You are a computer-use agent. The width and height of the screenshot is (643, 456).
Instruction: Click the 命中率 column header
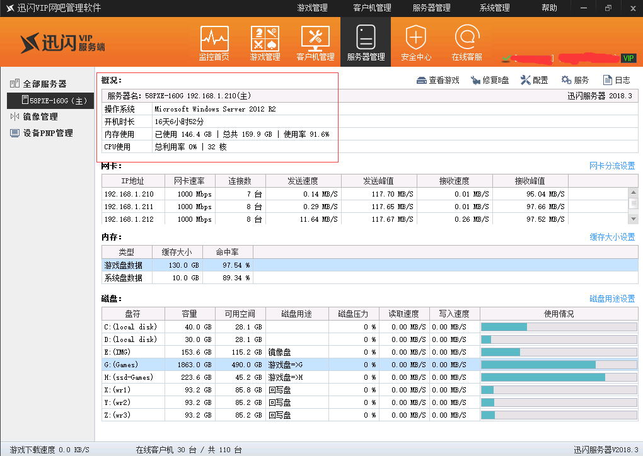pyautogui.click(x=228, y=253)
